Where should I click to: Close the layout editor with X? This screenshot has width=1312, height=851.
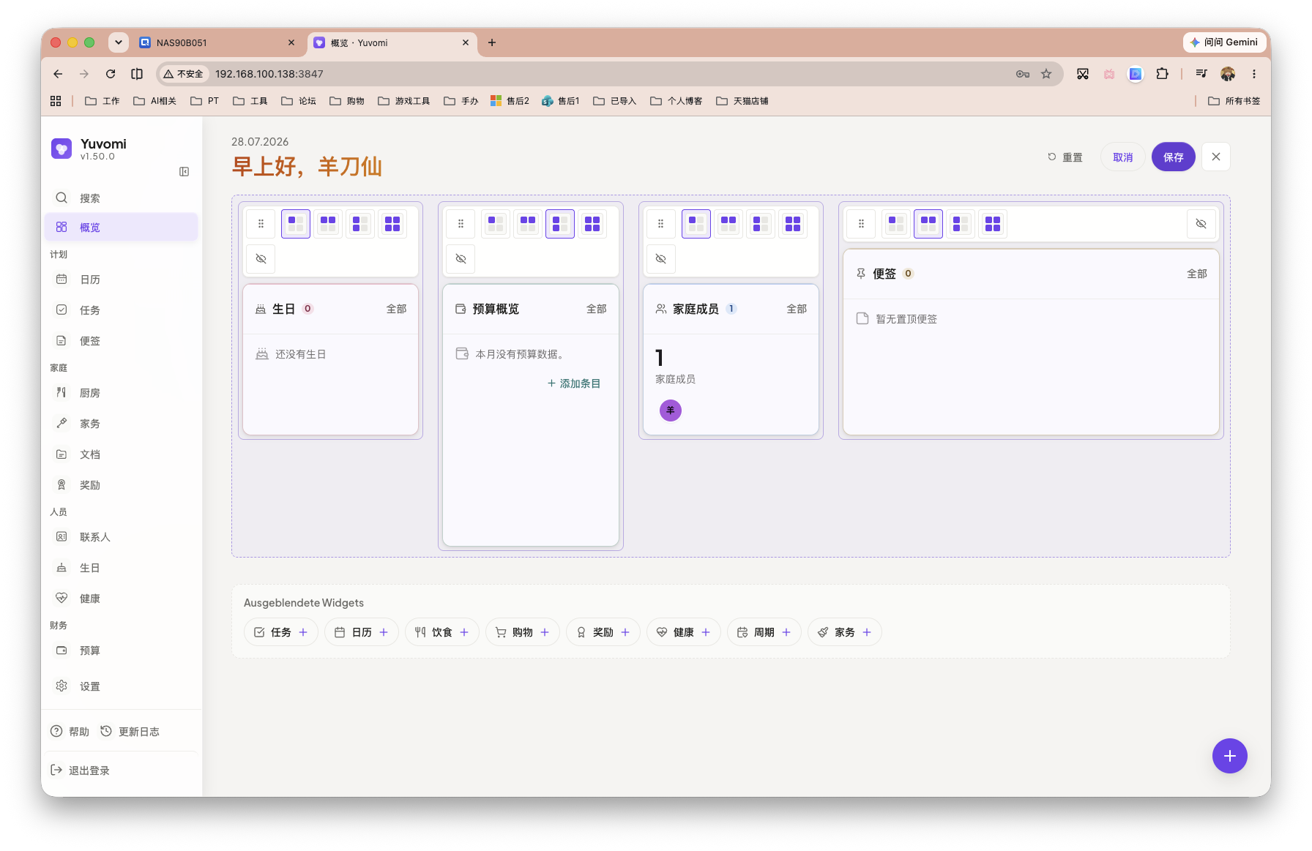(x=1216, y=157)
